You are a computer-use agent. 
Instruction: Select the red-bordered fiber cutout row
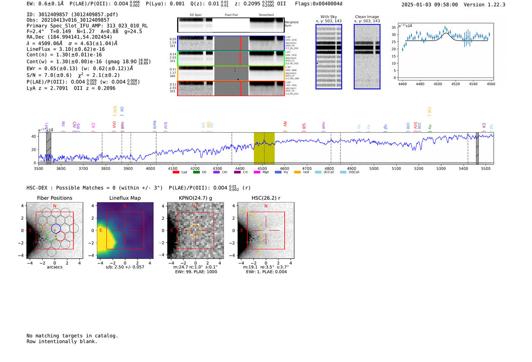[x=231, y=89]
